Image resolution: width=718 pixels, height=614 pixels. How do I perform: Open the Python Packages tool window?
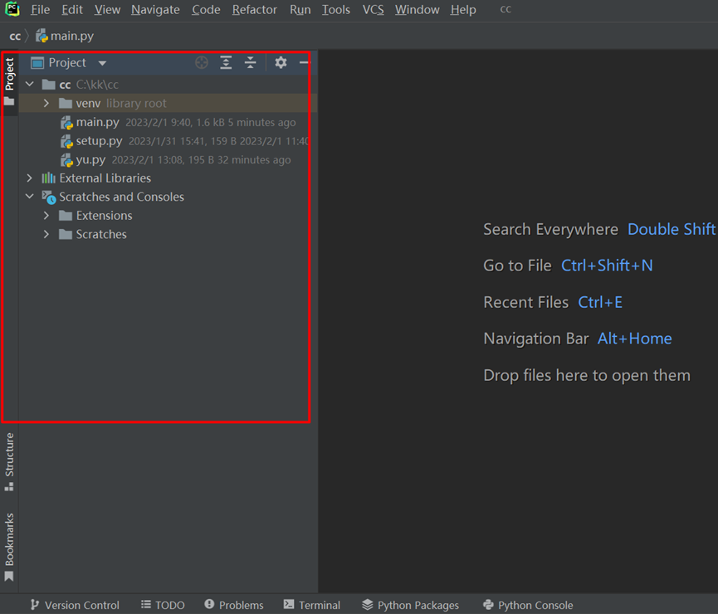[x=410, y=605]
